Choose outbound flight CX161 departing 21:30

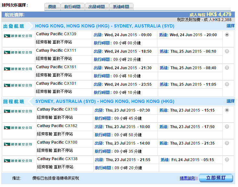coord(227,68)
